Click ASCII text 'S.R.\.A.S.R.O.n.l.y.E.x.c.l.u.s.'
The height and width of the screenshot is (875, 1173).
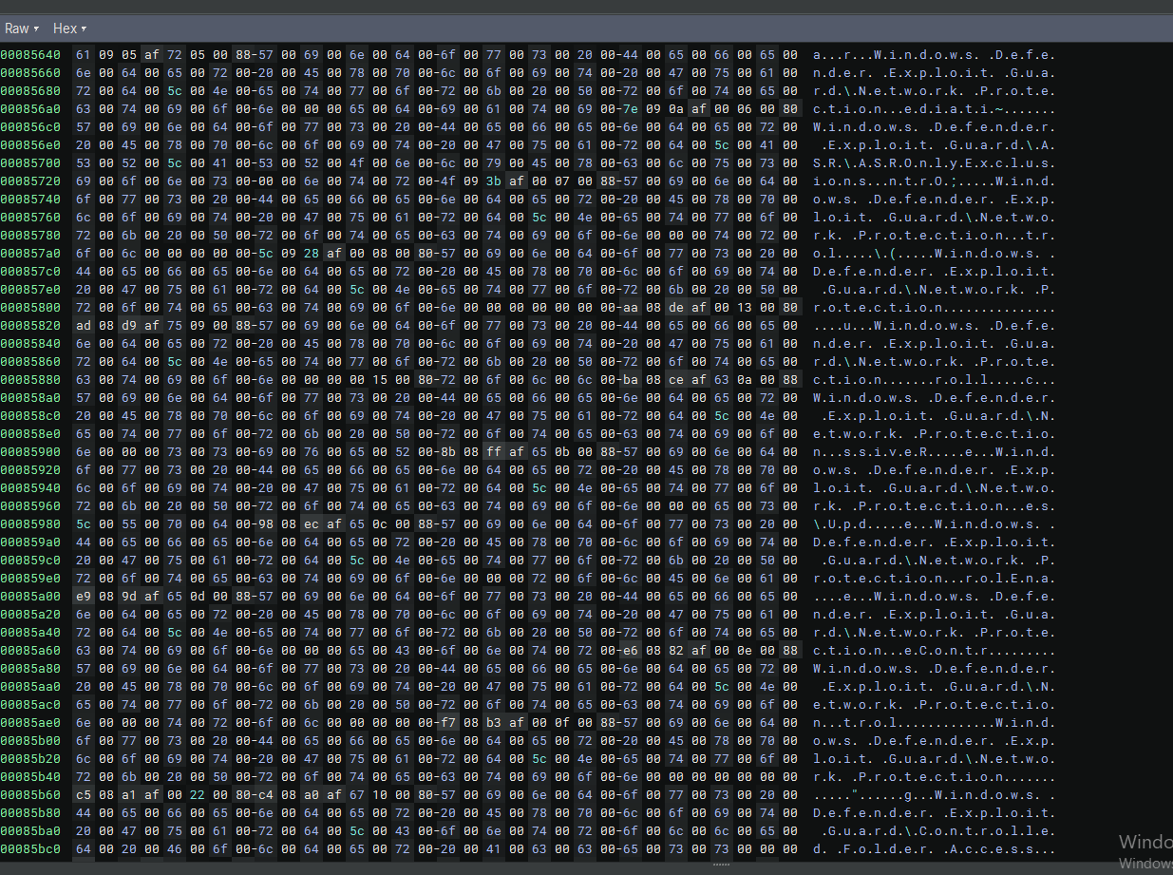934,162
